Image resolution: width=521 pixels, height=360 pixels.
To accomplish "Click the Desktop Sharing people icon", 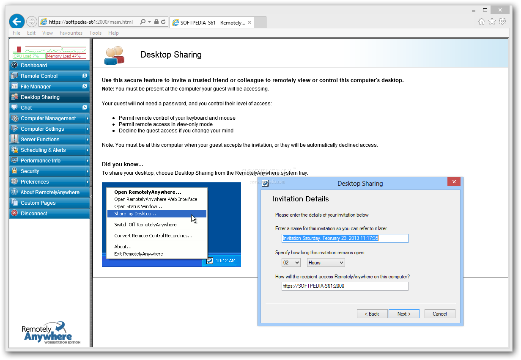I will (x=14, y=97).
